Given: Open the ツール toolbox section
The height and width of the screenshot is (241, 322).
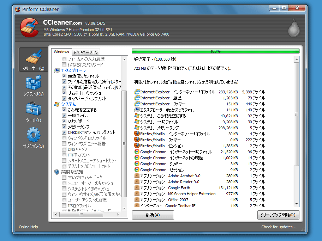Looking at the screenshot, I should point(34,112).
